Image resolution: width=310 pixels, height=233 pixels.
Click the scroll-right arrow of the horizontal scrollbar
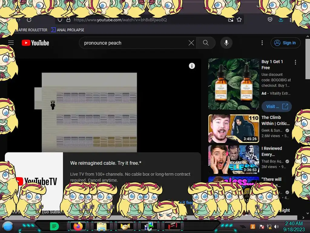pyautogui.click(x=303, y=218)
